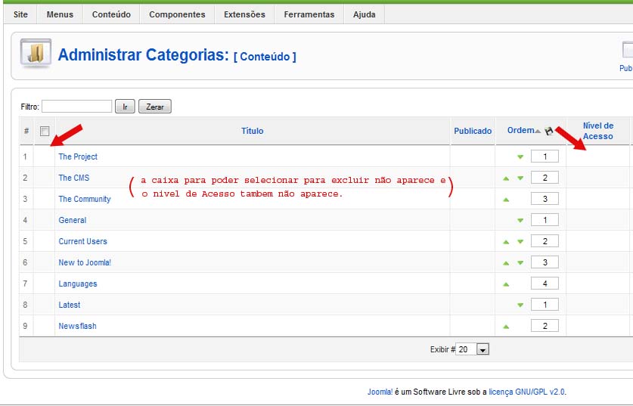Open the Latest category

tap(70, 305)
